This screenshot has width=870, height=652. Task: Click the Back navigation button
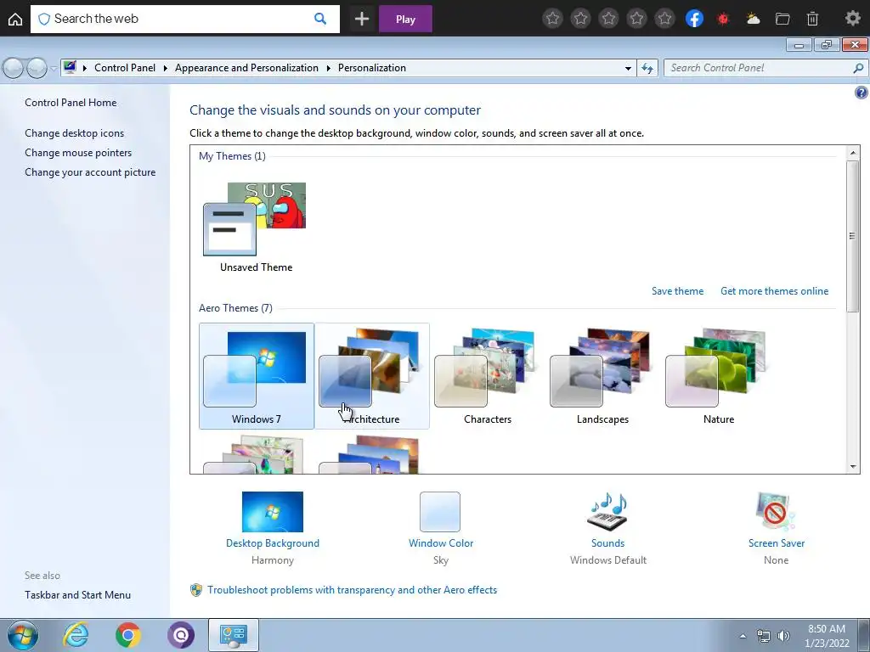coord(14,68)
